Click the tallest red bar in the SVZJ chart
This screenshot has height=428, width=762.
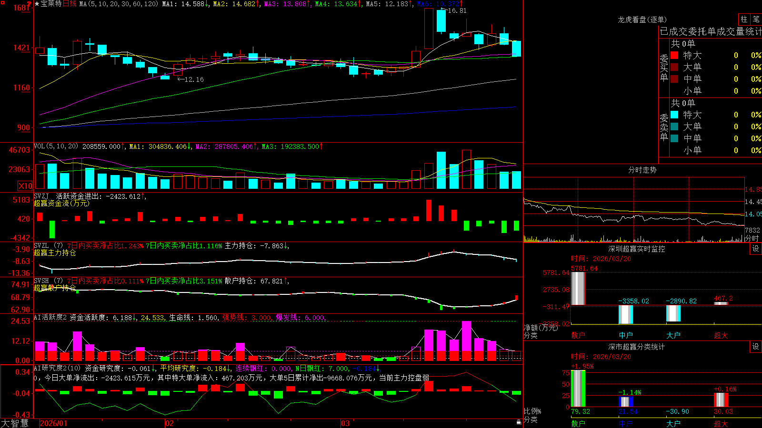429,210
